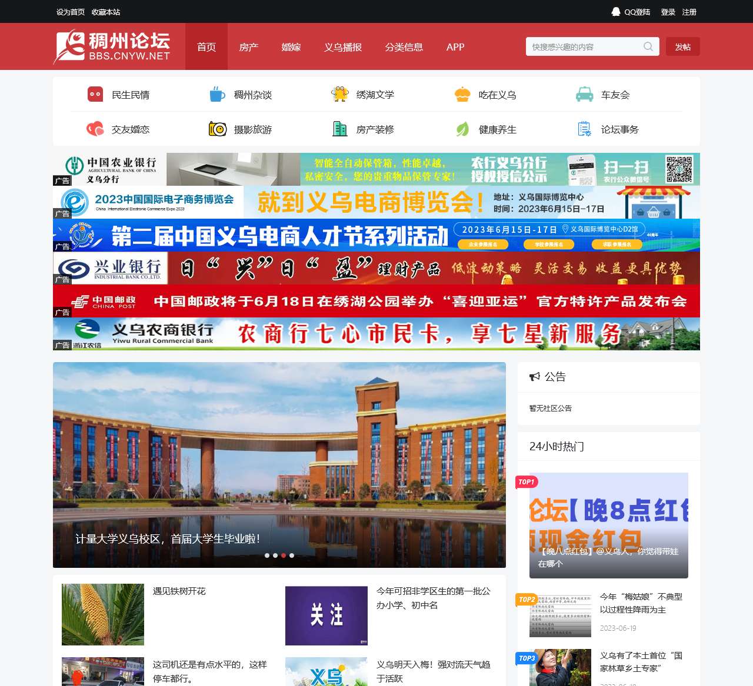
Task: Select the first carousel dot
Action: pyautogui.click(x=267, y=556)
